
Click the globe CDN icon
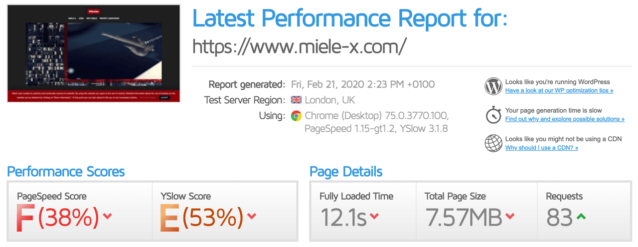point(493,143)
